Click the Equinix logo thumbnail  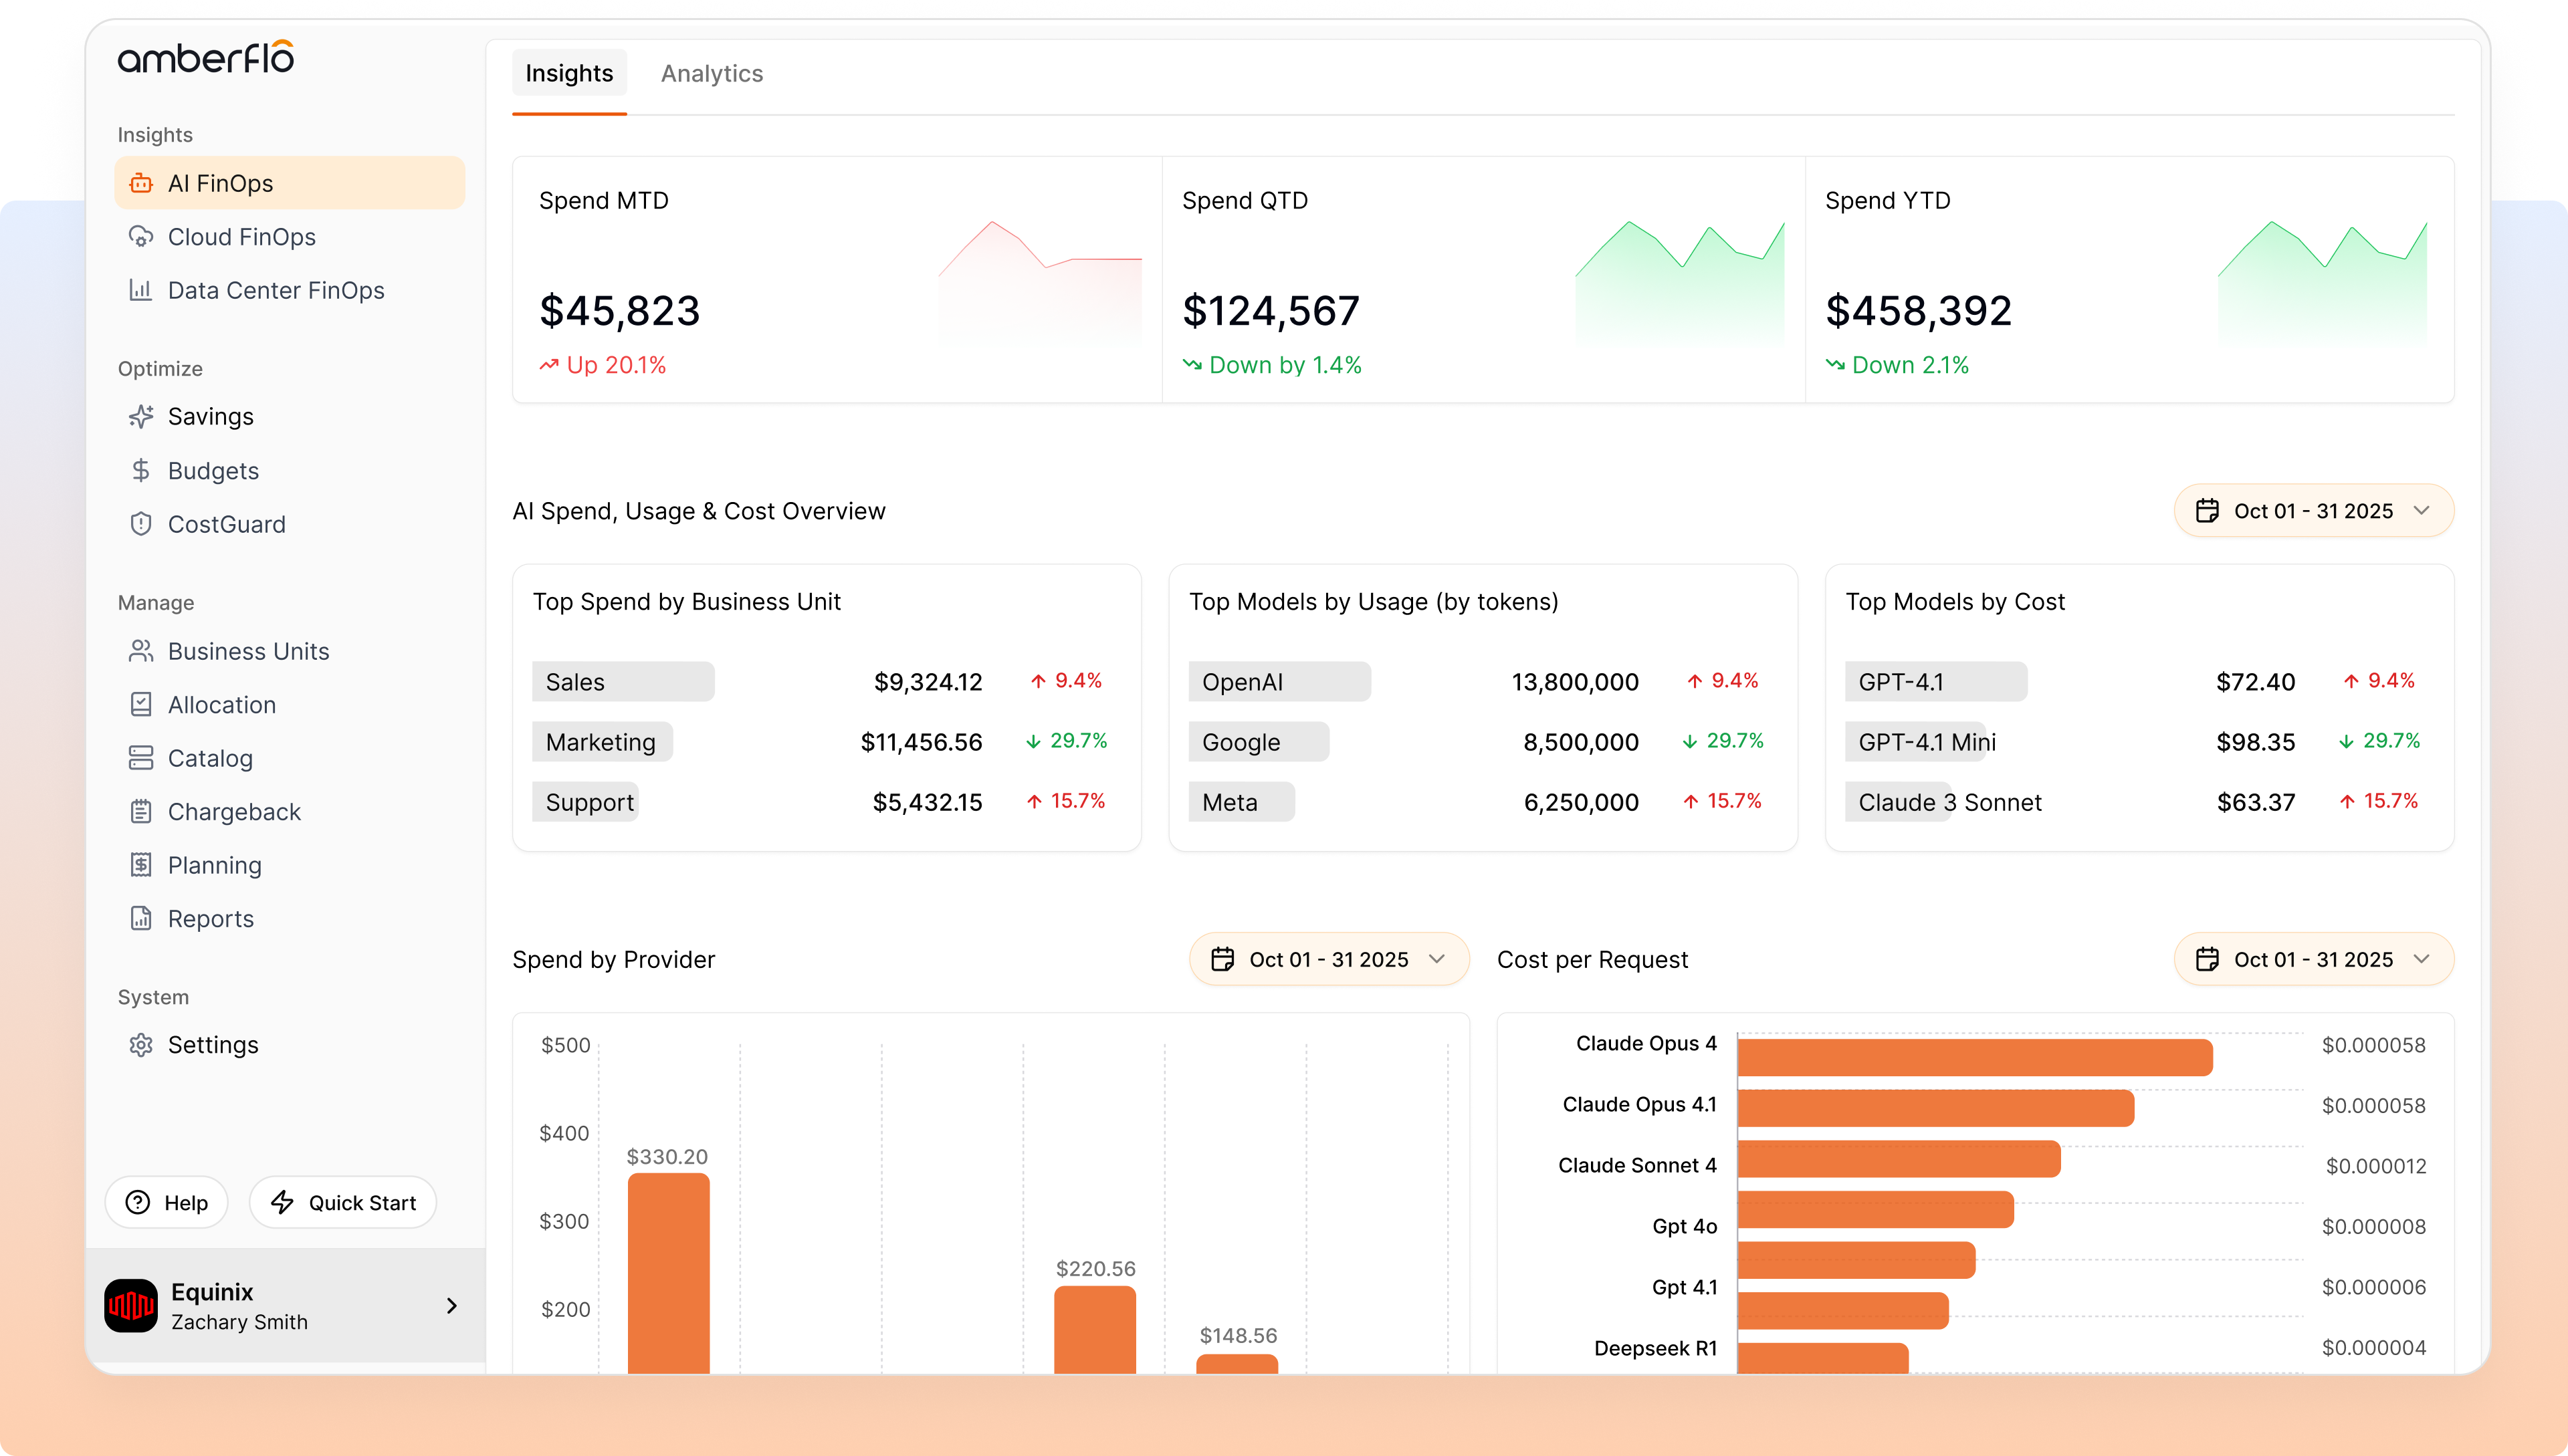[131, 1305]
